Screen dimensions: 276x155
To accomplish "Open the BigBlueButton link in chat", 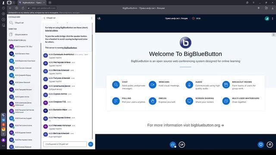I will click(70, 48).
